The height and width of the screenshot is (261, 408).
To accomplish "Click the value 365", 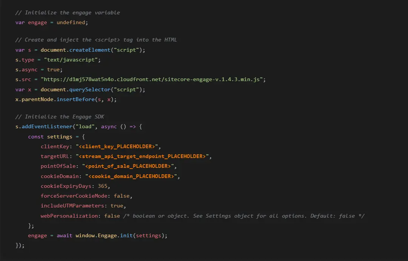I will [103, 186].
